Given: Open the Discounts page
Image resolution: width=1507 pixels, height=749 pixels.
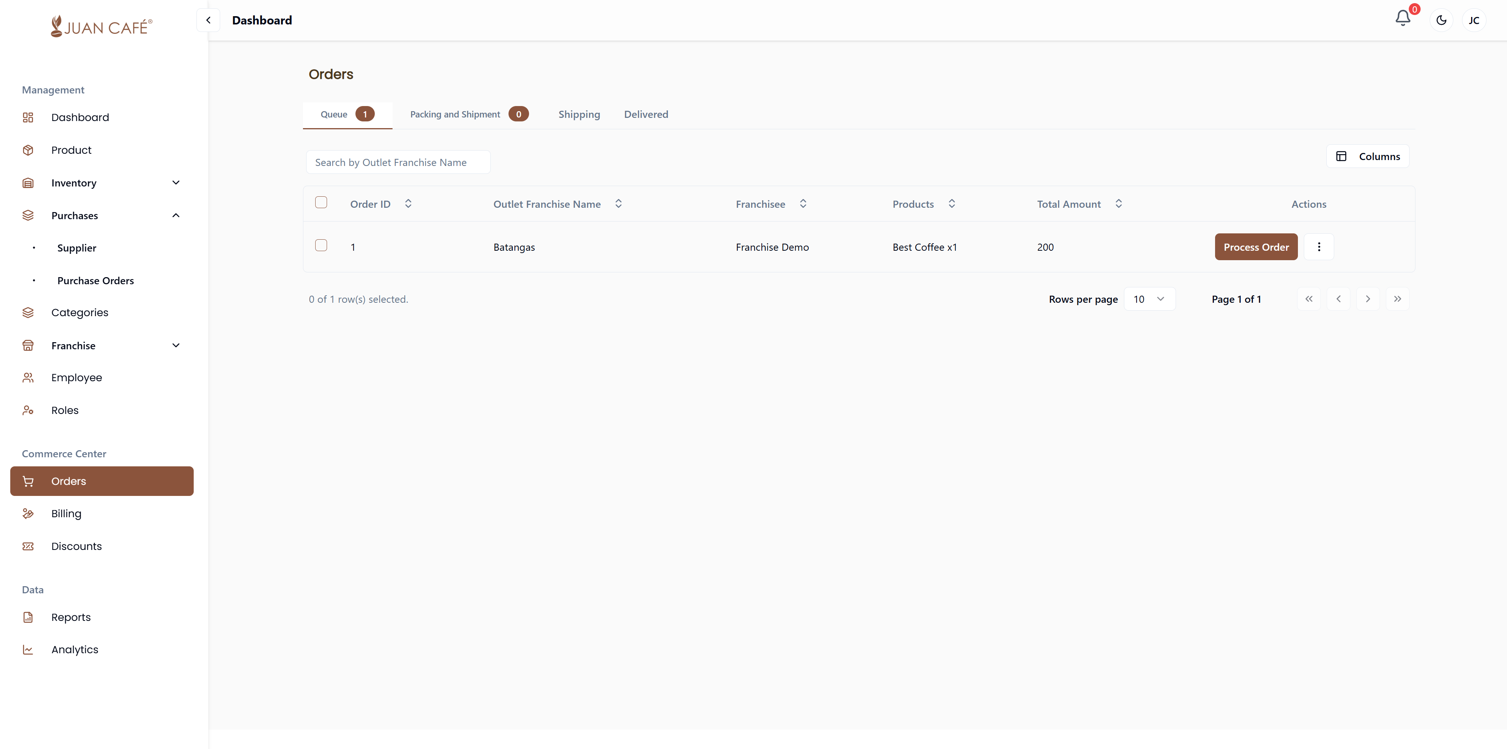Looking at the screenshot, I should (77, 546).
